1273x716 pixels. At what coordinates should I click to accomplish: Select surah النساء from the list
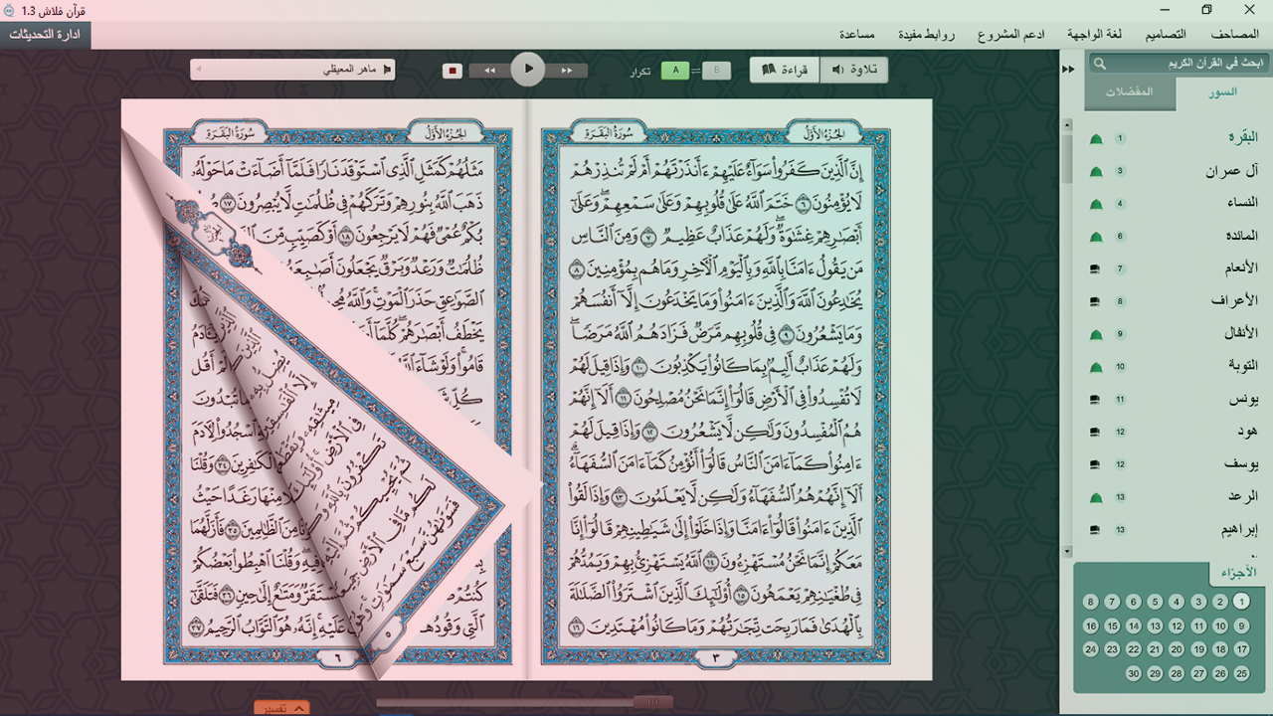tap(1243, 203)
